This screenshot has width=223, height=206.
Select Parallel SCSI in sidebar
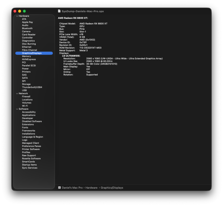[x=29, y=66]
